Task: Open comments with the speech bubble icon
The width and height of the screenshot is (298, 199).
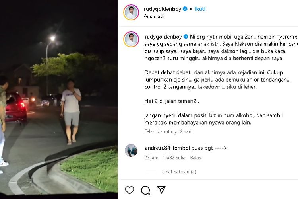Action: pyautogui.click(x=145, y=190)
